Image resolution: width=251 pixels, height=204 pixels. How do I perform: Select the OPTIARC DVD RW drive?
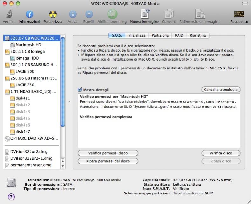(x=32, y=138)
